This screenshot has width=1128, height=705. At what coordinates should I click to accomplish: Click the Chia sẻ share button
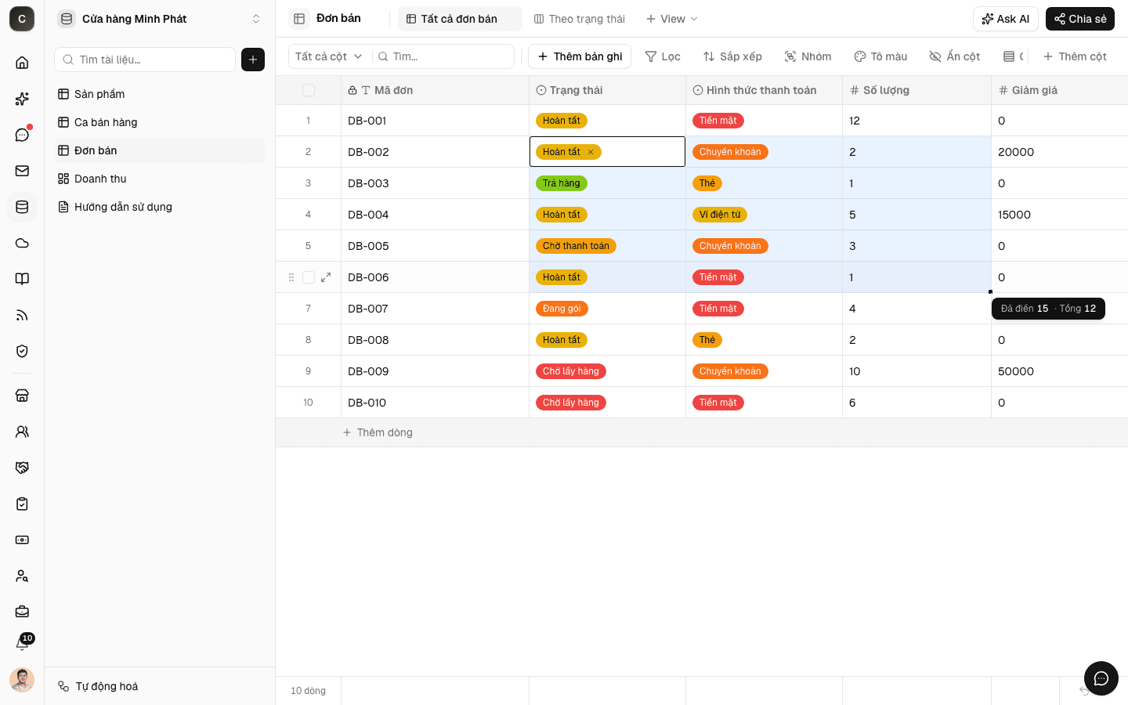[1080, 19]
